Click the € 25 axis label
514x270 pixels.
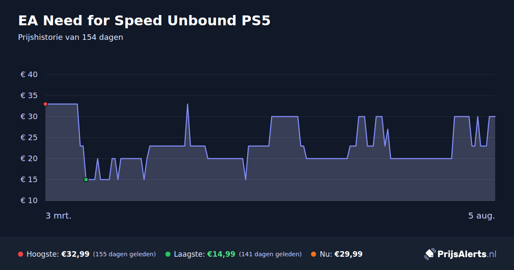(29, 138)
